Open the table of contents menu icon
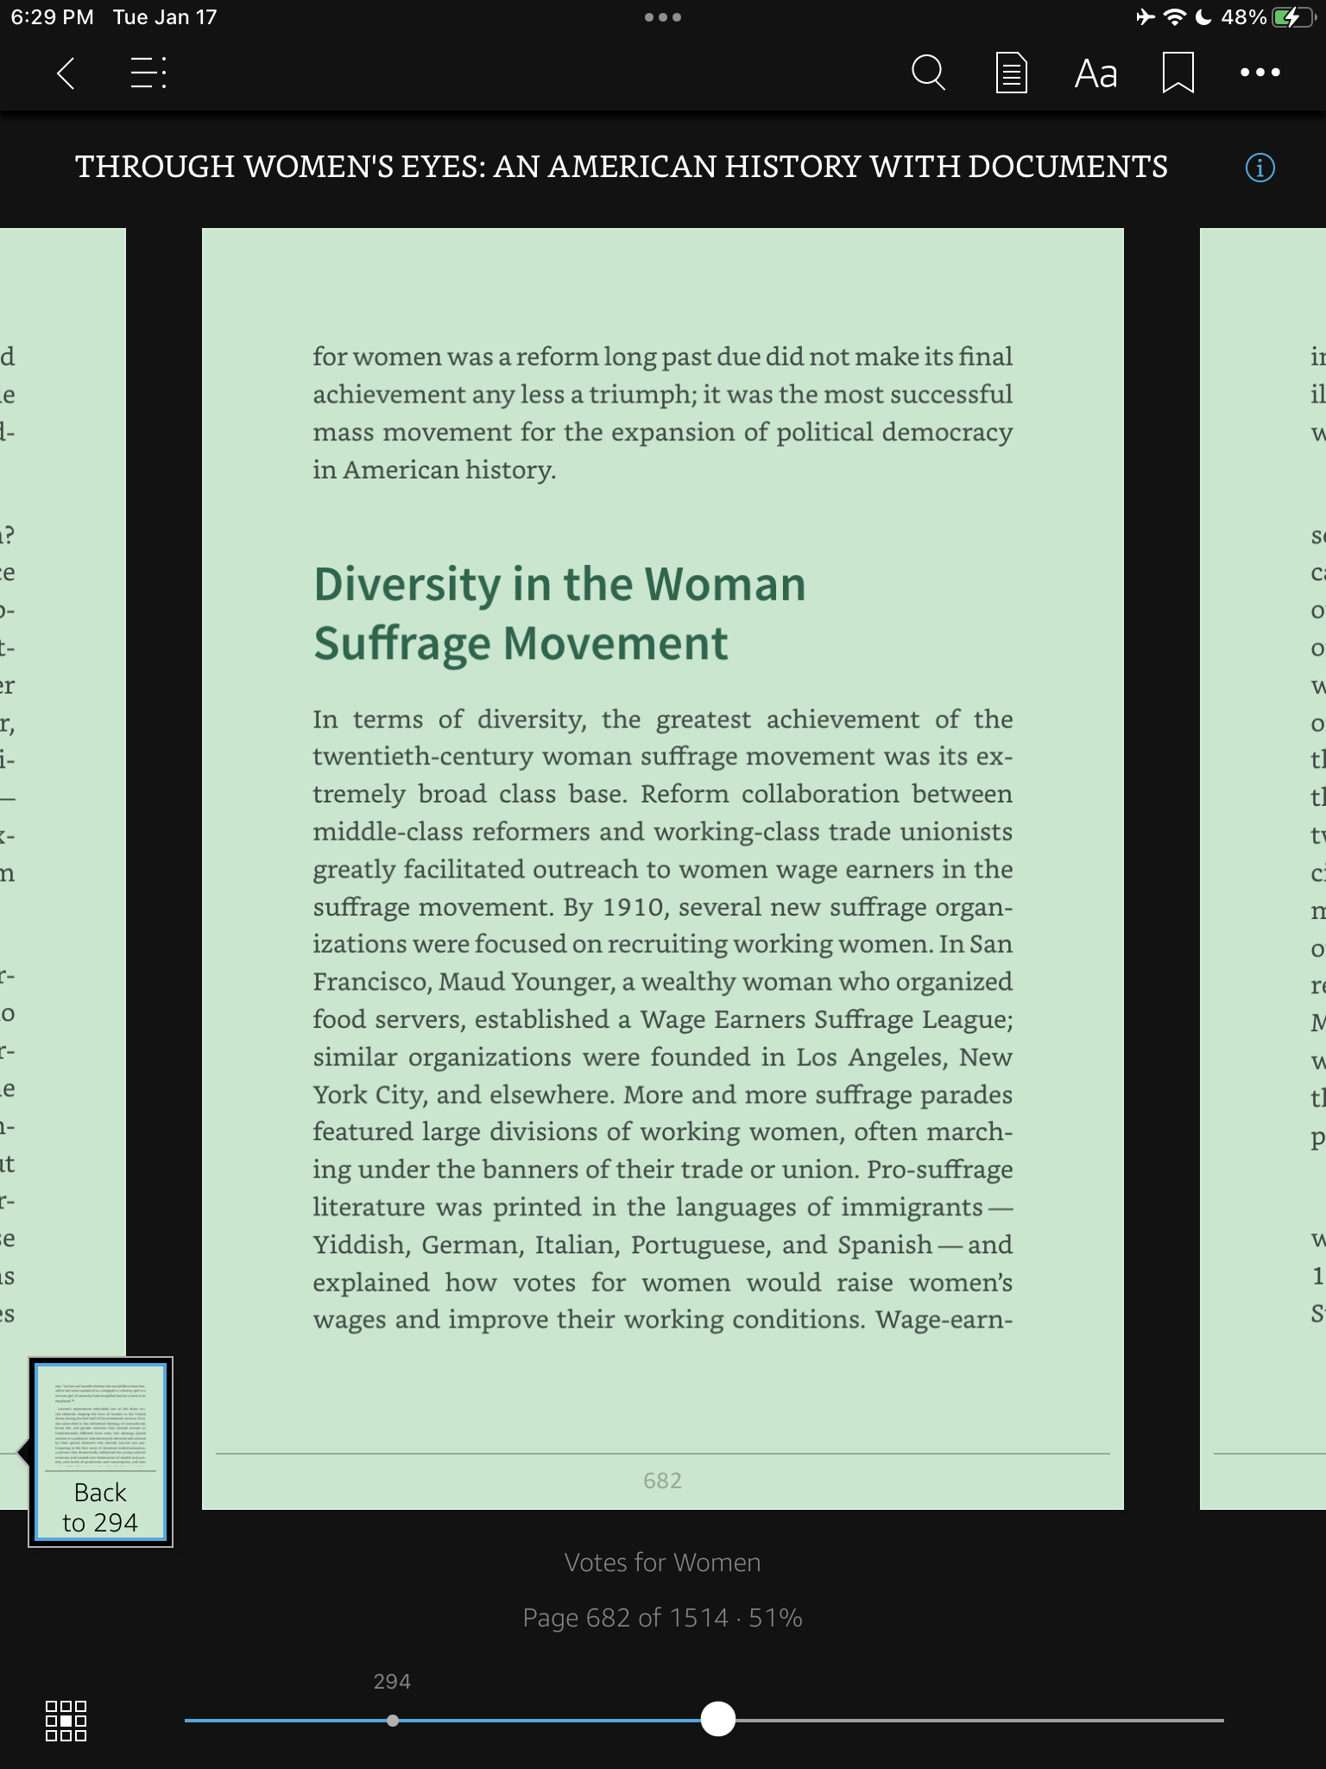 (x=148, y=73)
